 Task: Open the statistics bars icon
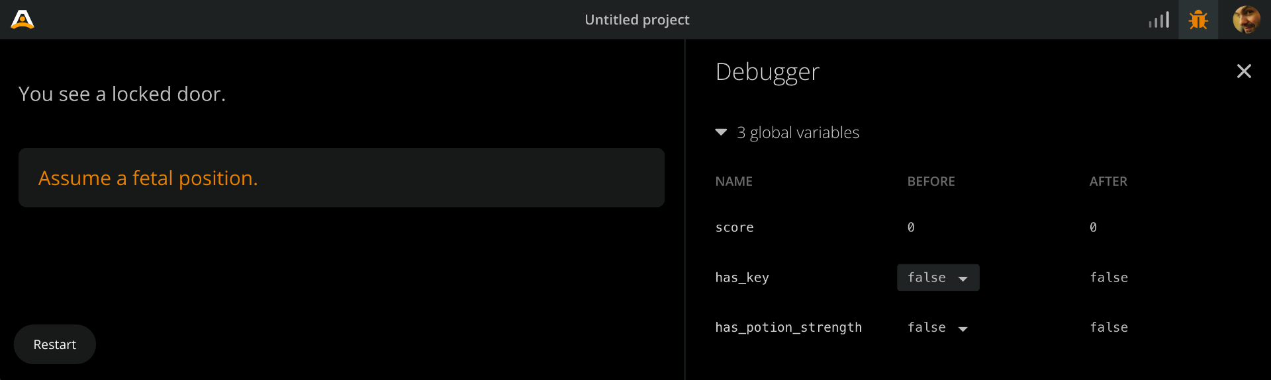(1158, 20)
